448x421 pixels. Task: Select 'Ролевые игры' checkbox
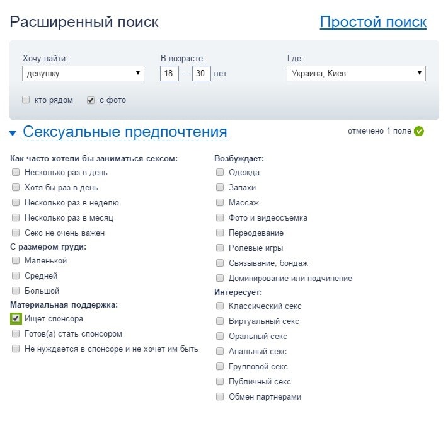220,248
